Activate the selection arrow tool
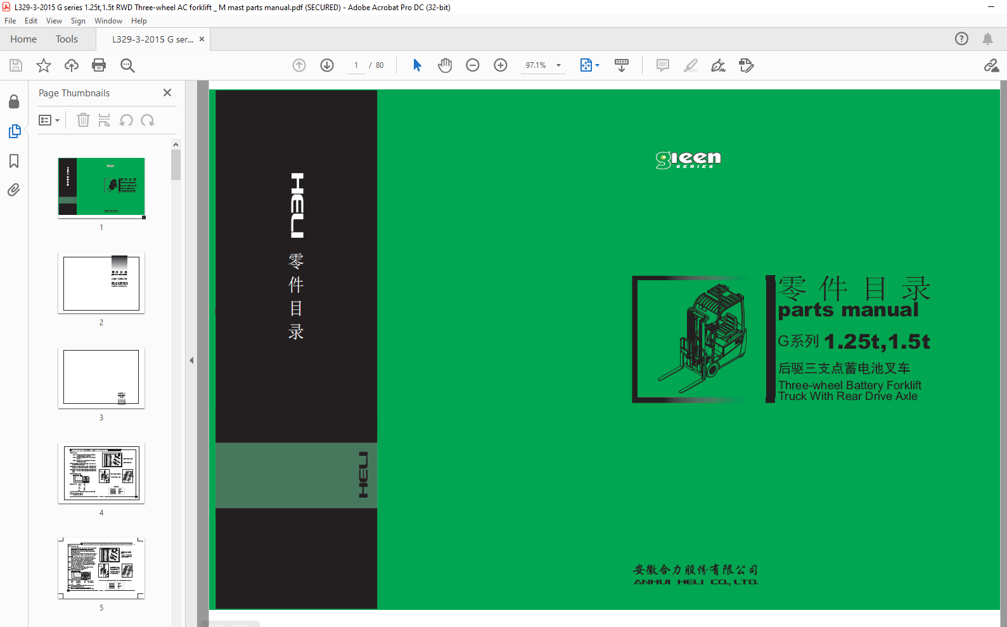Screen dimensions: 1007x627 [417, 65]
